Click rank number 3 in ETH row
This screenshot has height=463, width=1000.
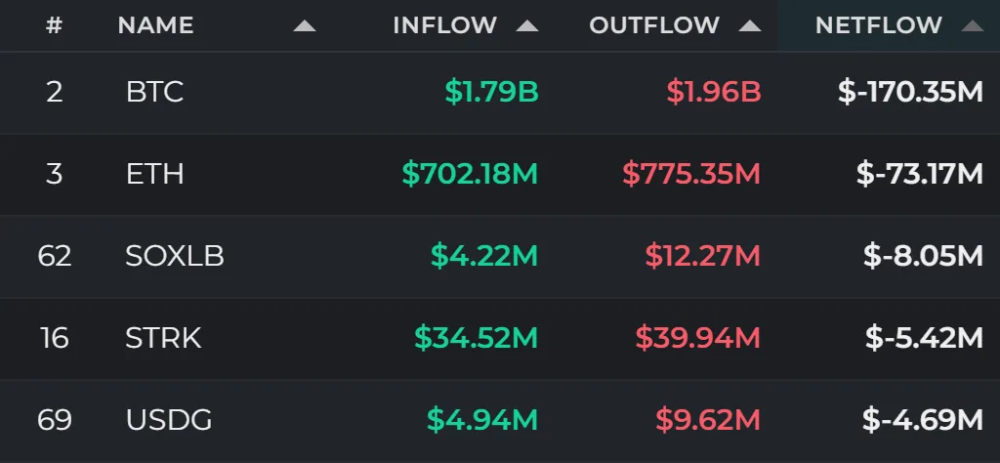tap(55, 174)
